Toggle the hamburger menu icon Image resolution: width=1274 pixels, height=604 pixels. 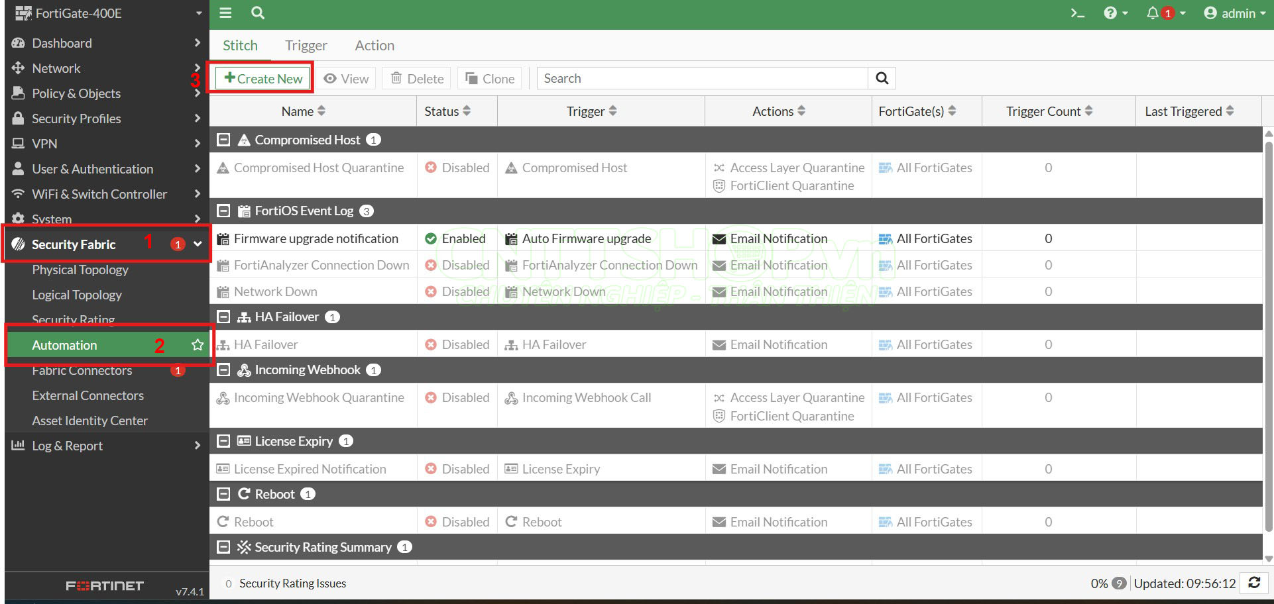pyautogui.click(x=225, y=13)
